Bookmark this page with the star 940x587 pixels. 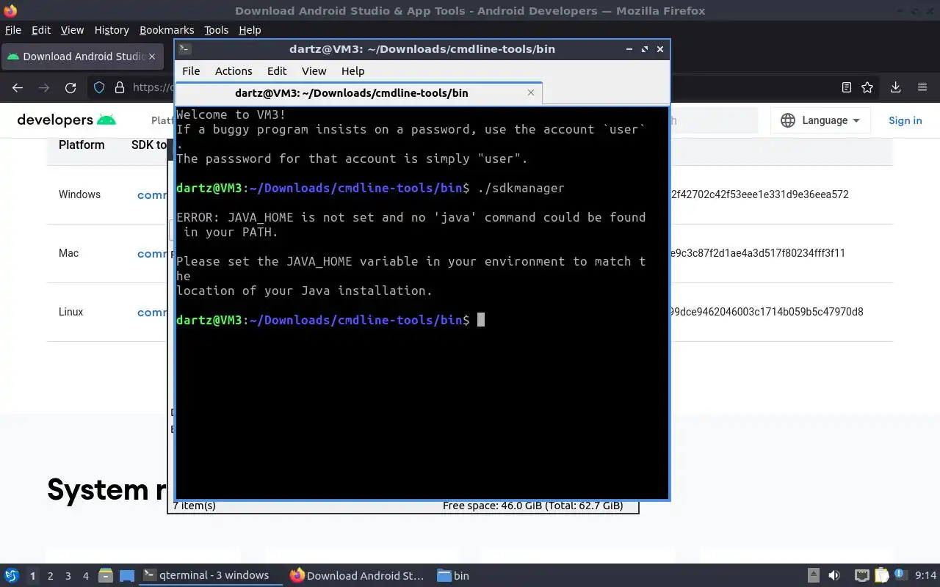(867, 87)
